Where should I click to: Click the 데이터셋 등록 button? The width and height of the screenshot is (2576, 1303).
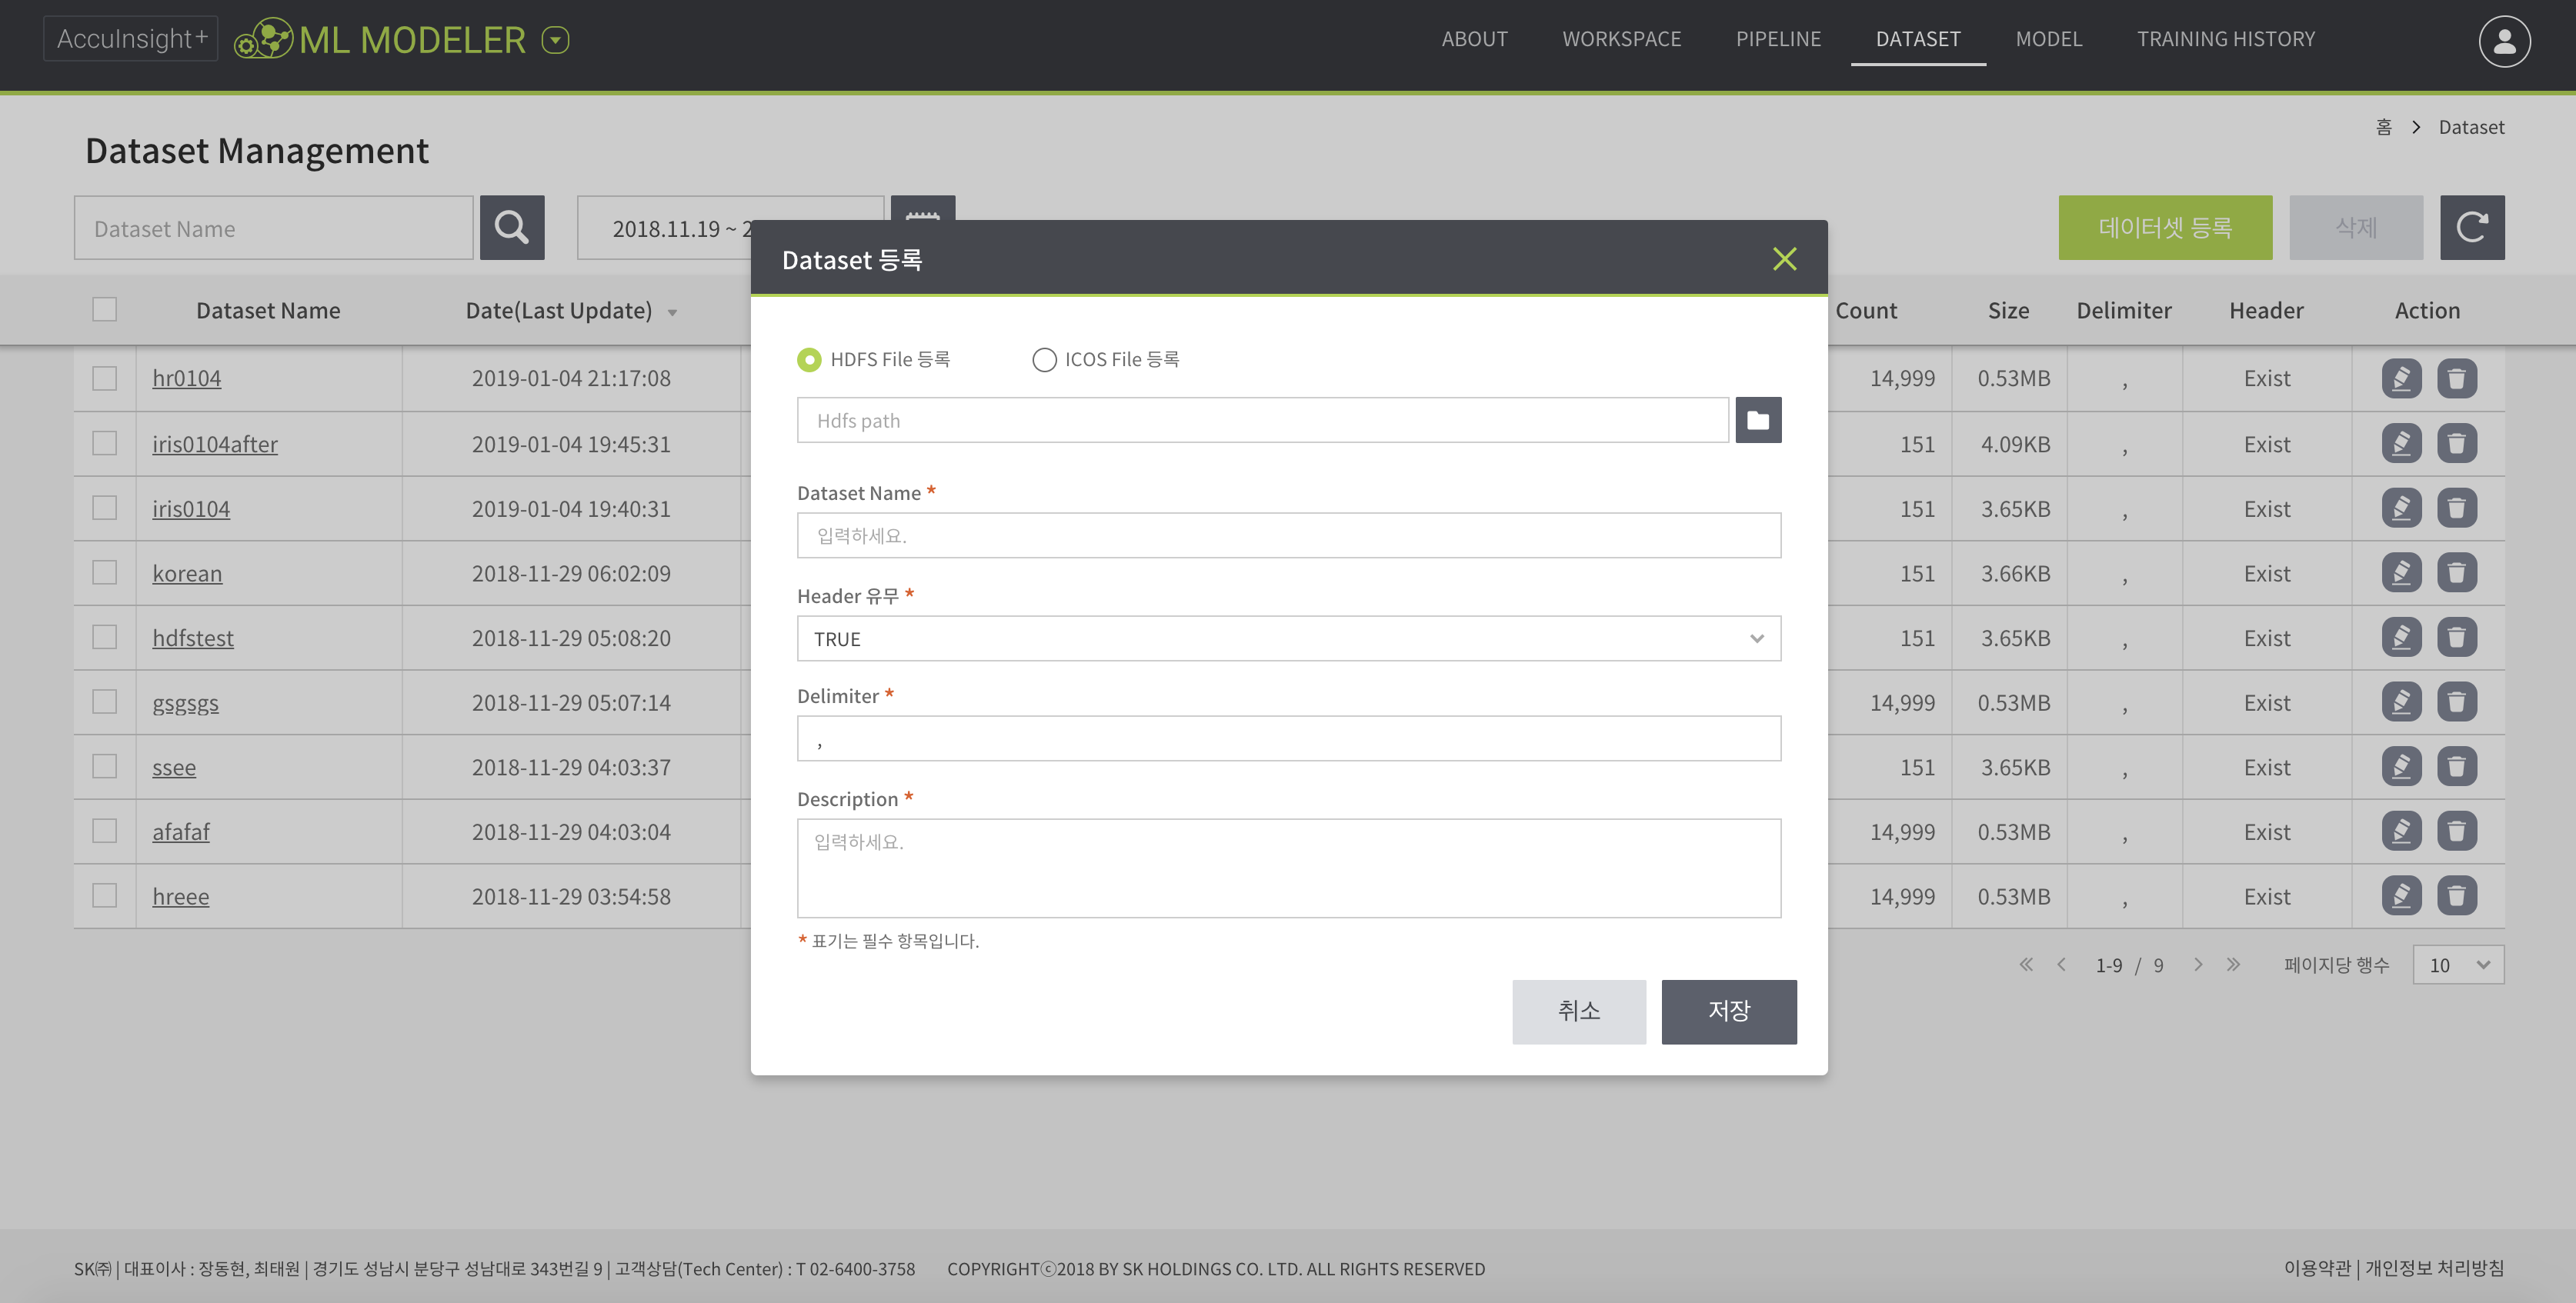pos(2165,228)
